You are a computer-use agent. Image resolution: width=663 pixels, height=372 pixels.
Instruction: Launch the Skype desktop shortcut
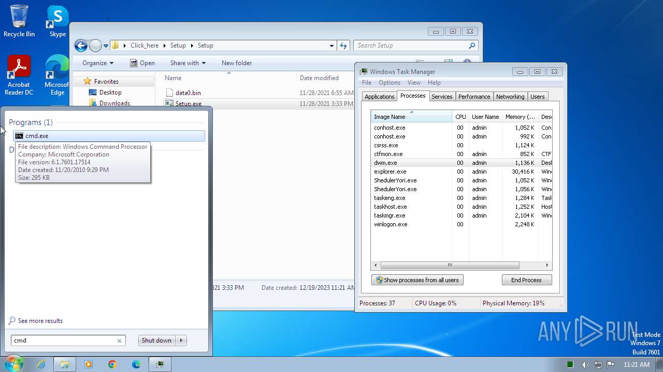57,21
